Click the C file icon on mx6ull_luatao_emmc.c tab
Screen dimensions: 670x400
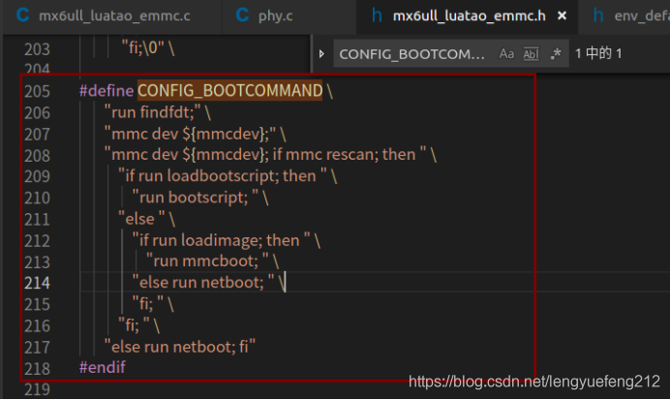[x=22, y=15]
